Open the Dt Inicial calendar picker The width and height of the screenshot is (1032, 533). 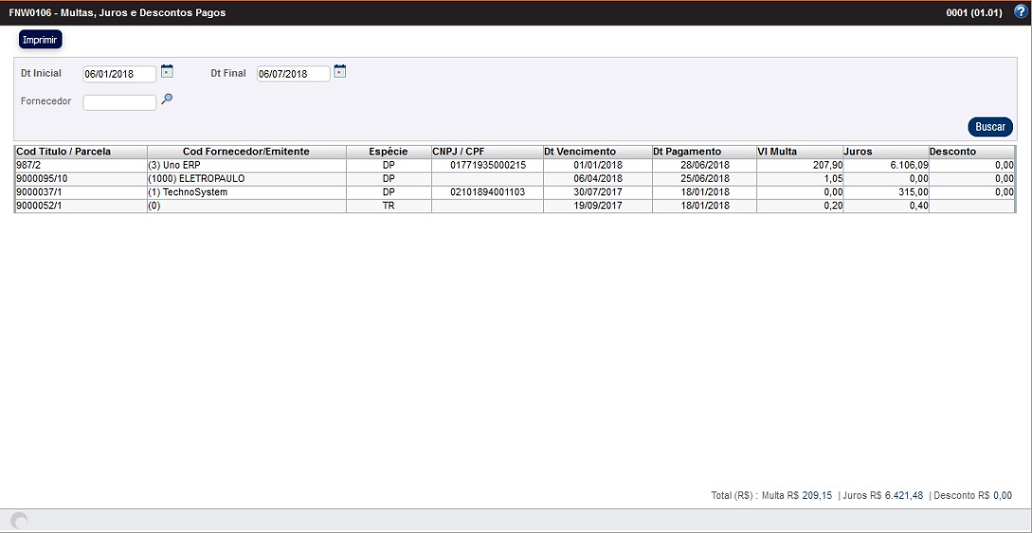point(167,71)
